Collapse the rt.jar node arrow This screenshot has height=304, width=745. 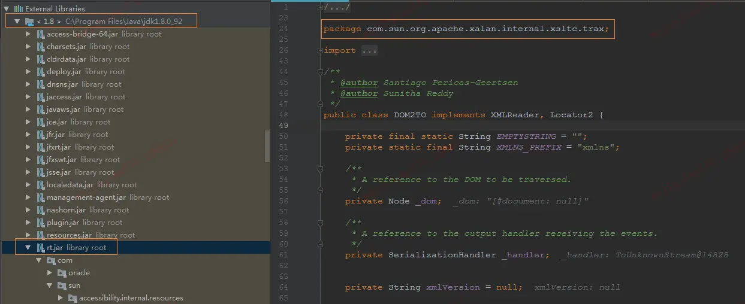pyautogui.click(x=28, y=248)
